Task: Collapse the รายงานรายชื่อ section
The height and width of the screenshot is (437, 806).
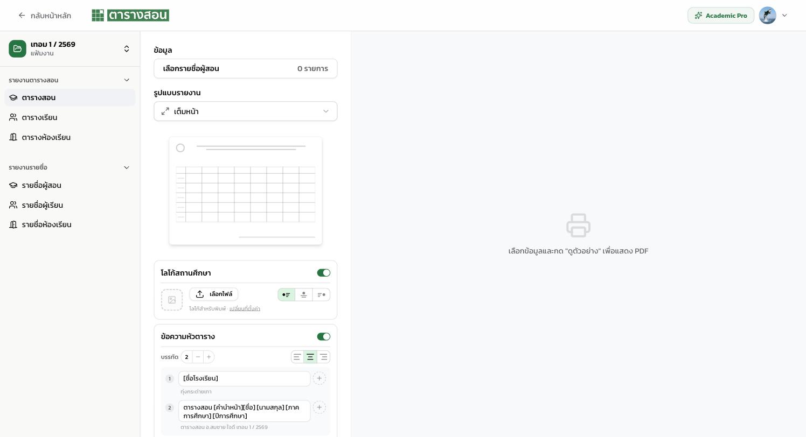Action: 127,167
